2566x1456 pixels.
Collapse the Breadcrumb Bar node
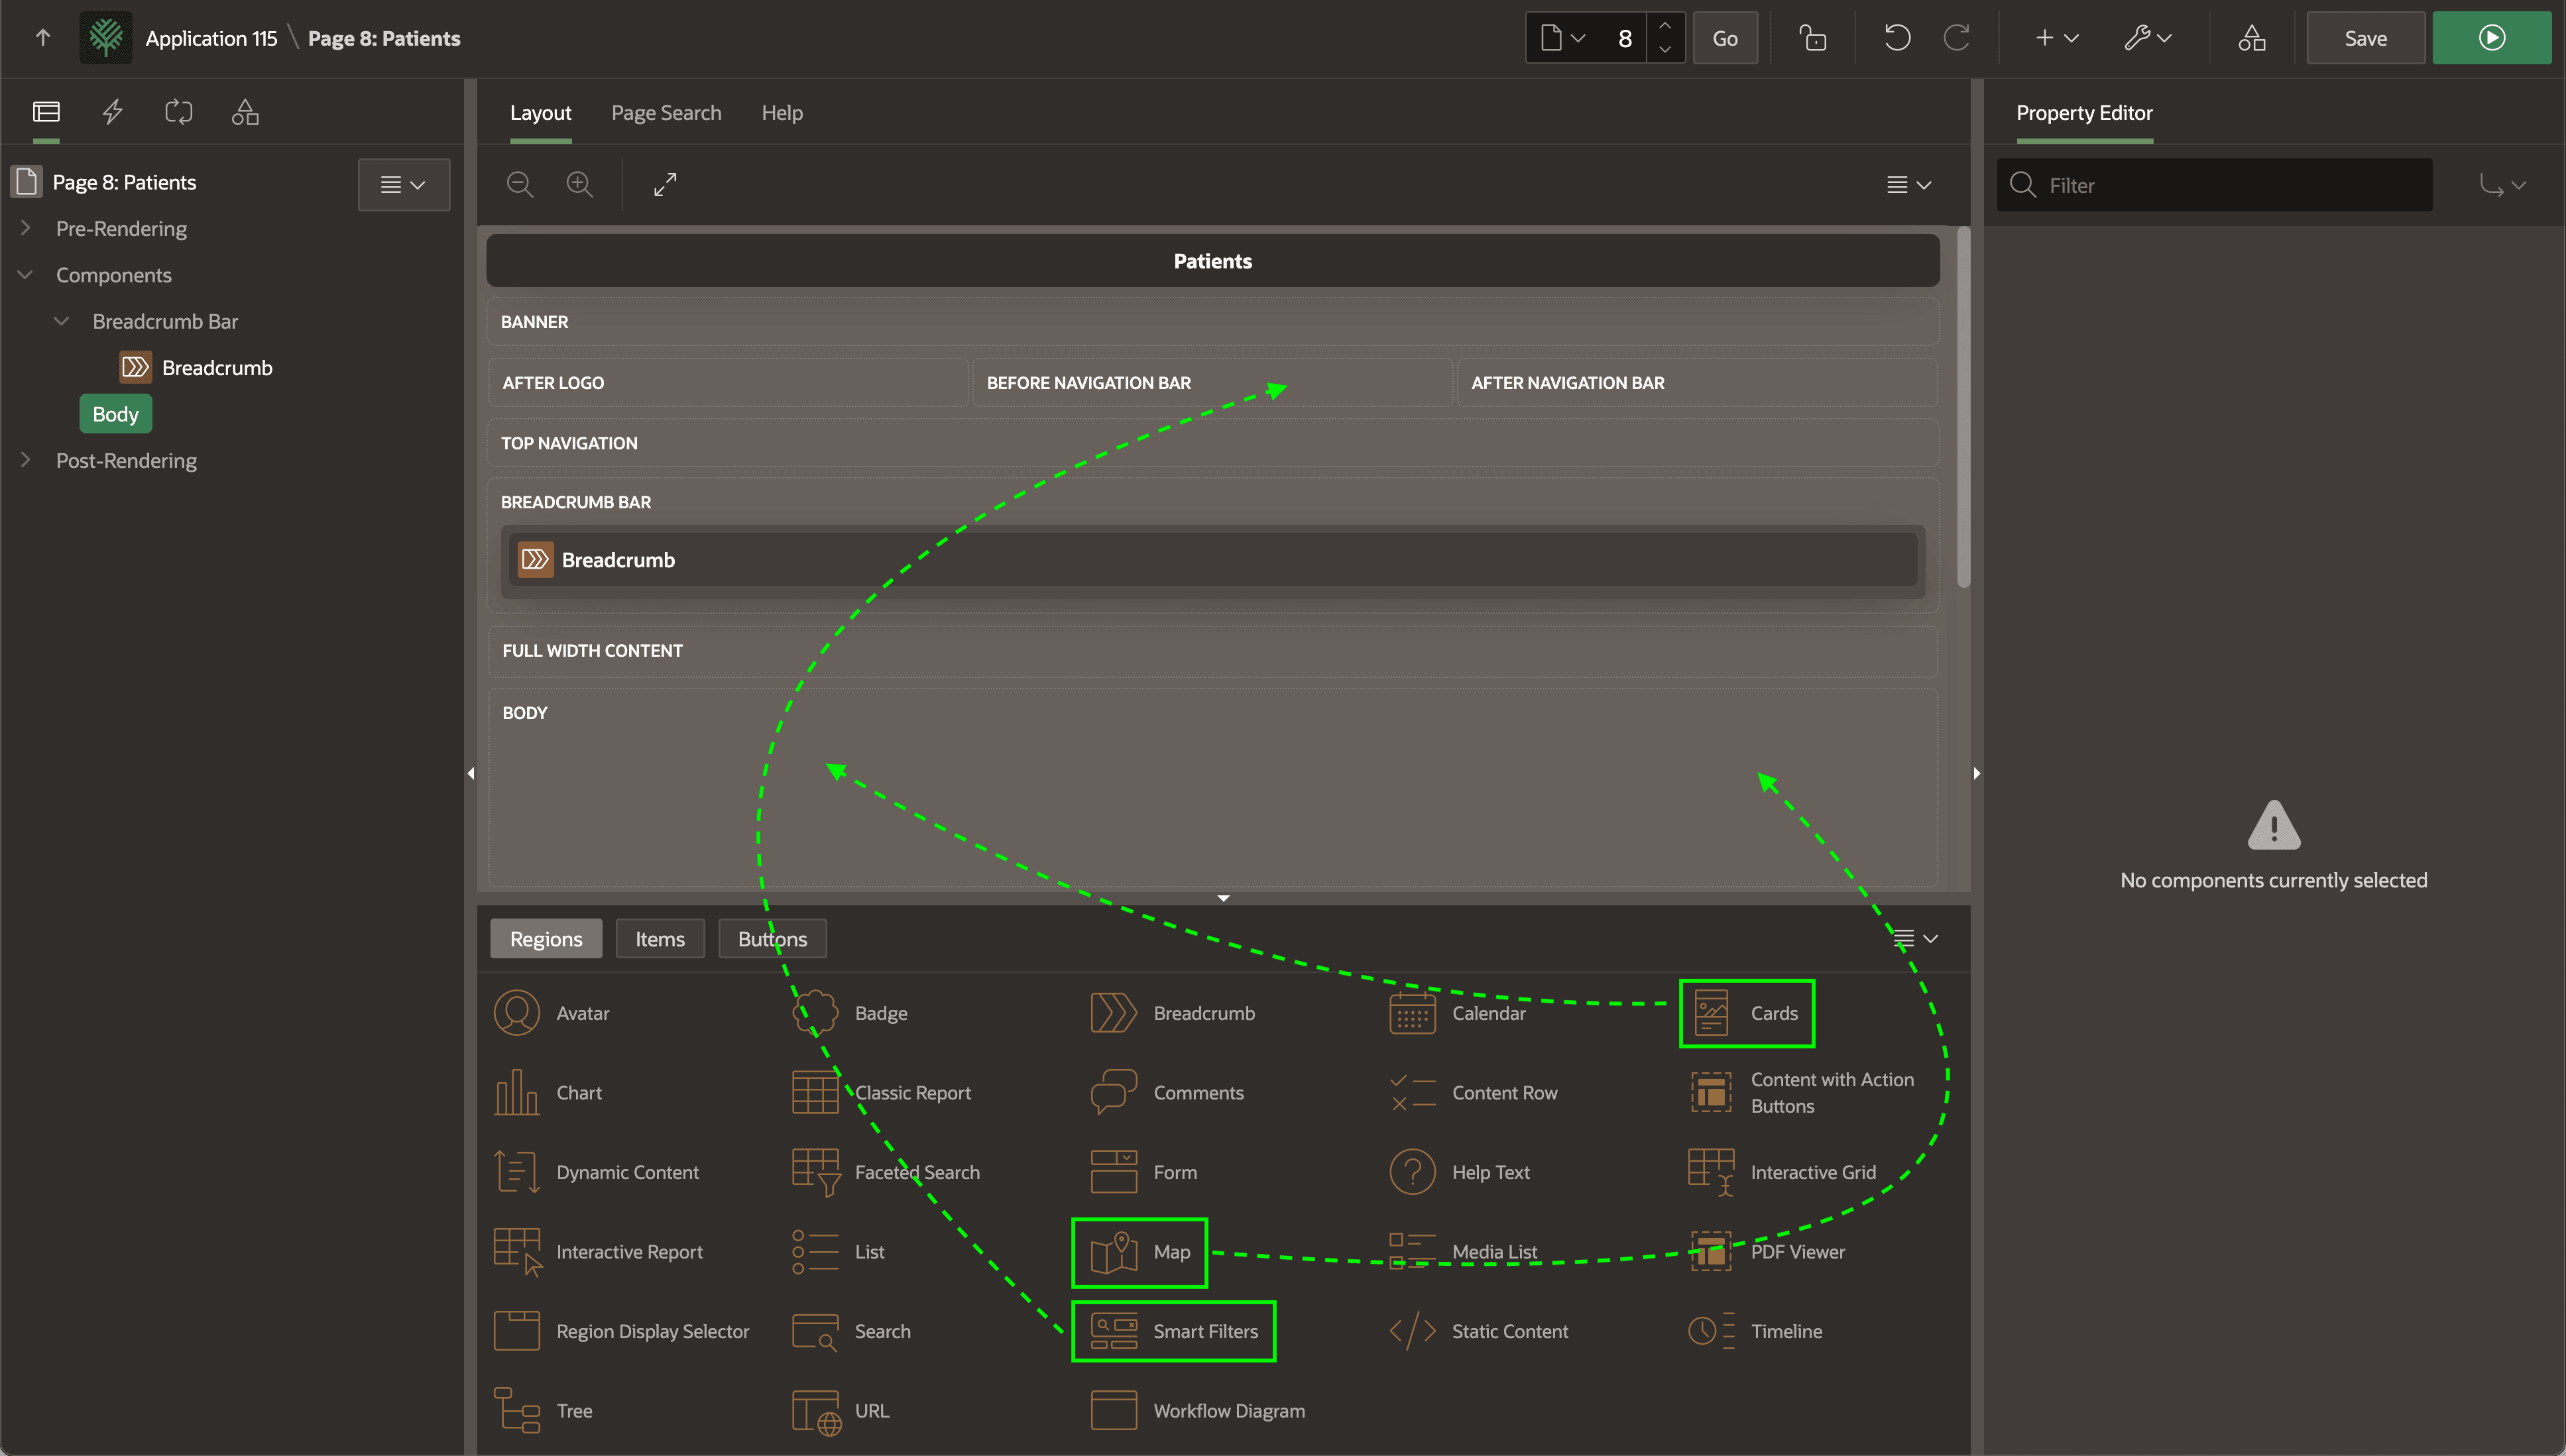click(x=61, y=321)
